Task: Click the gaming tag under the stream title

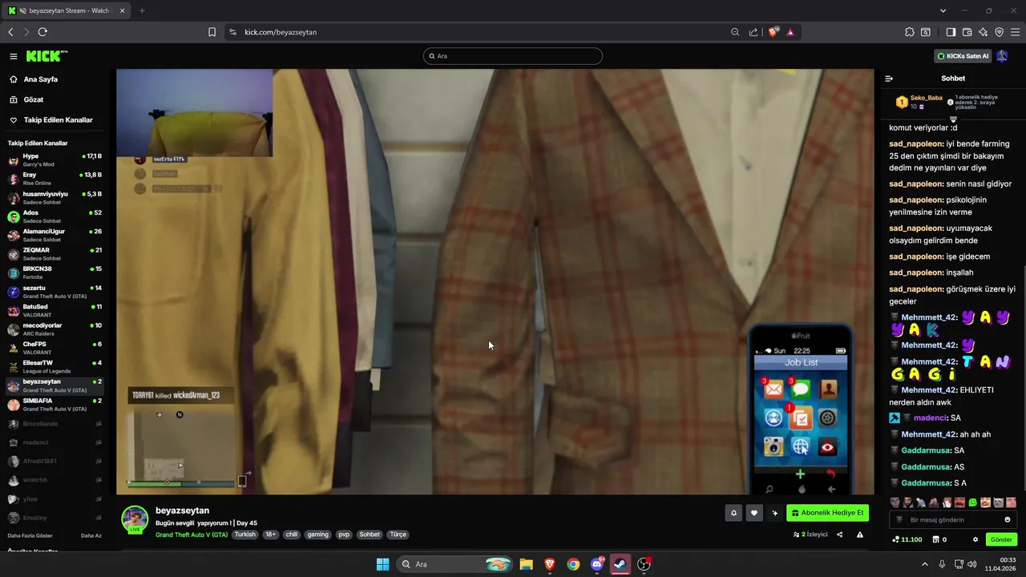Action: (x=317, y=535)
